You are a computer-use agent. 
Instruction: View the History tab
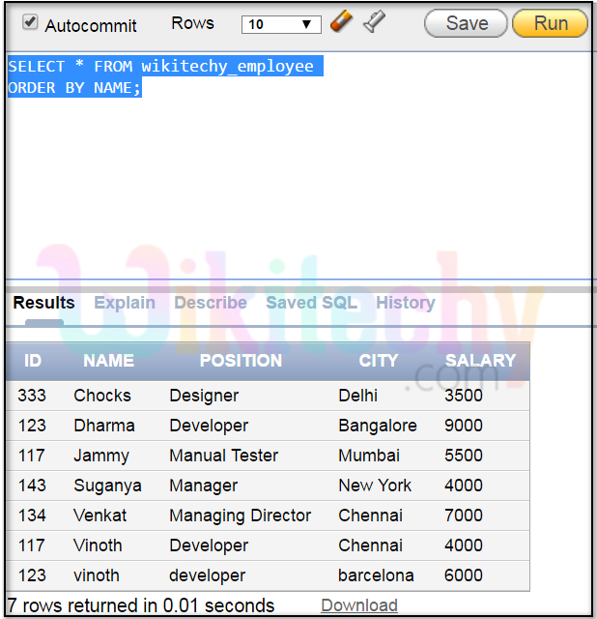[405, 303]
